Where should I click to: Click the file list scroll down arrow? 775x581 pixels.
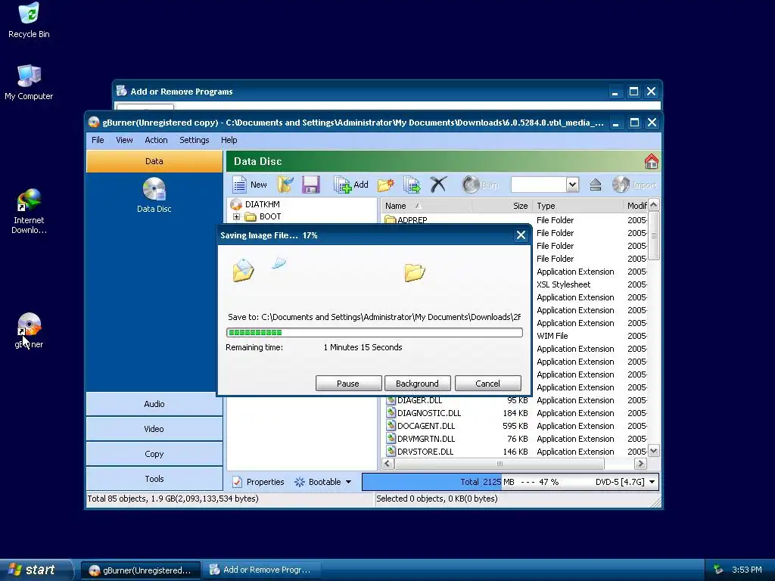[x=653, y=451]
